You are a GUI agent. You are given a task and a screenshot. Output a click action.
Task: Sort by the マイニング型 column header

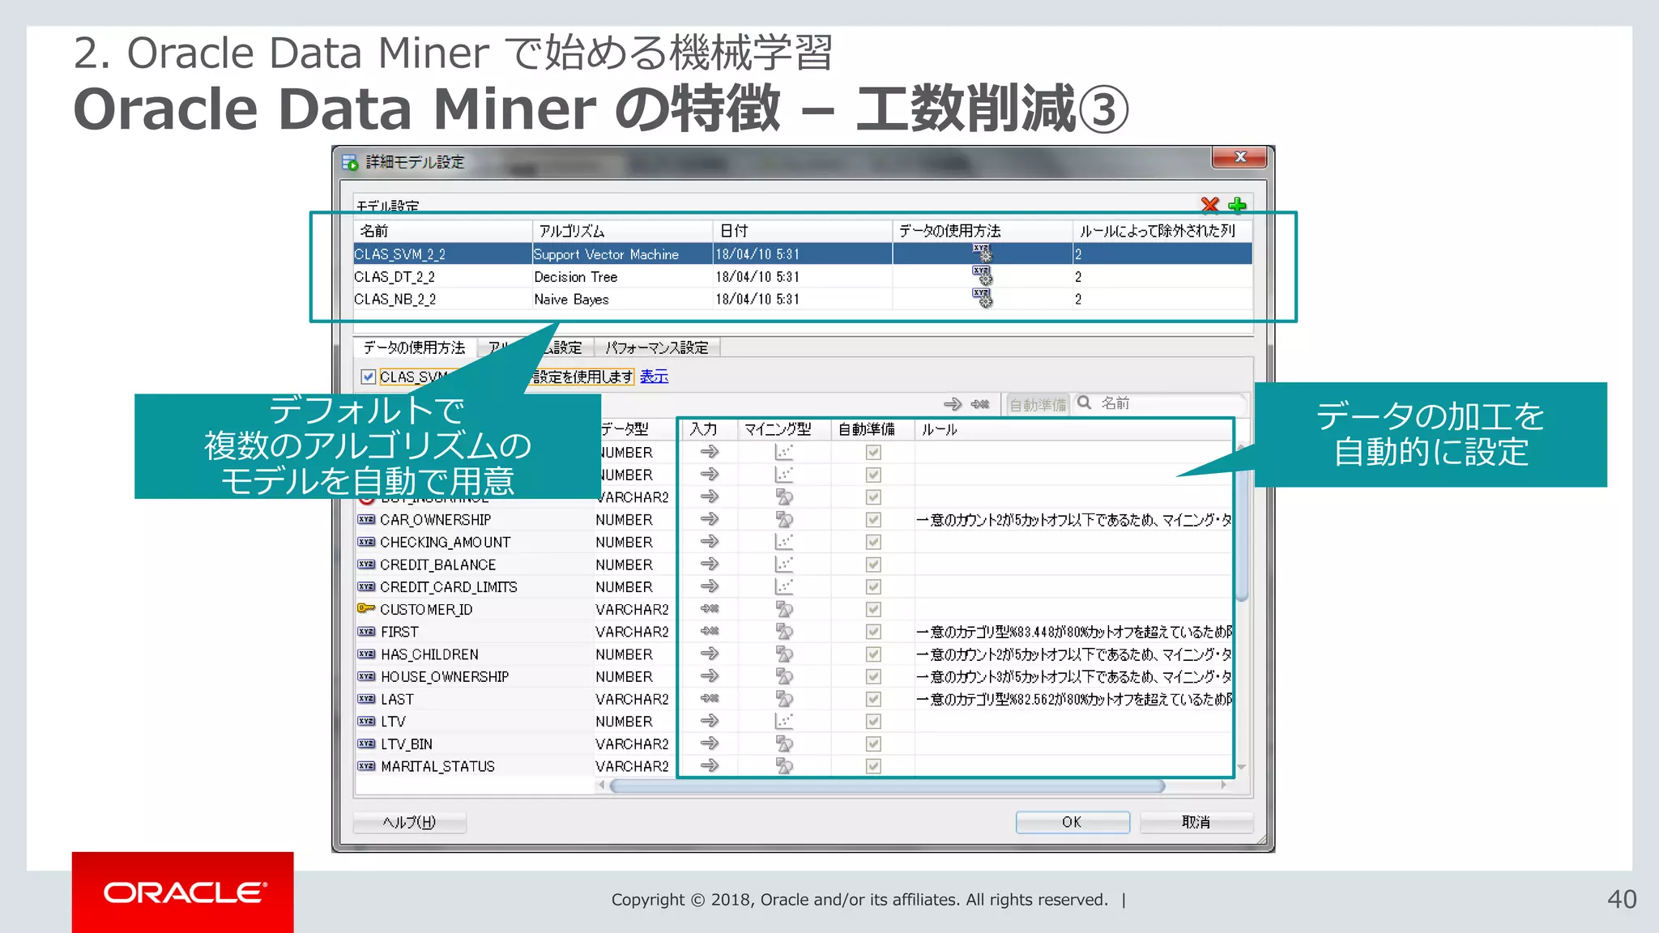pos(783,429)
